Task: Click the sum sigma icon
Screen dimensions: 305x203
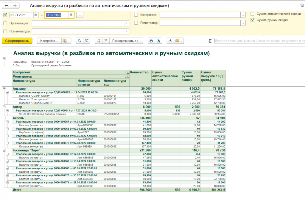Action: [210, 41]
